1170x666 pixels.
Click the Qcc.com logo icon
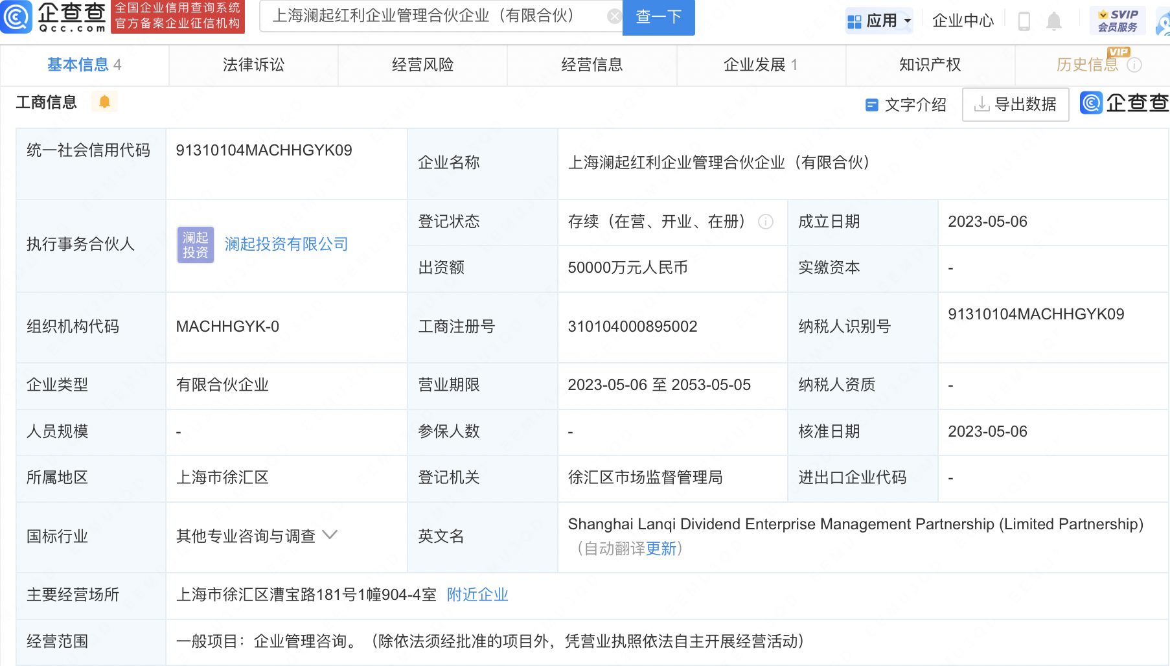(16, 17)
